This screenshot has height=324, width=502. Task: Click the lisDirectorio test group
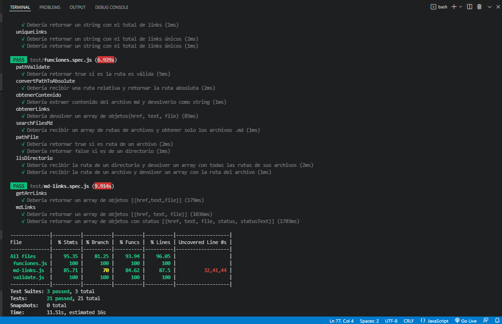click(34, 158)
